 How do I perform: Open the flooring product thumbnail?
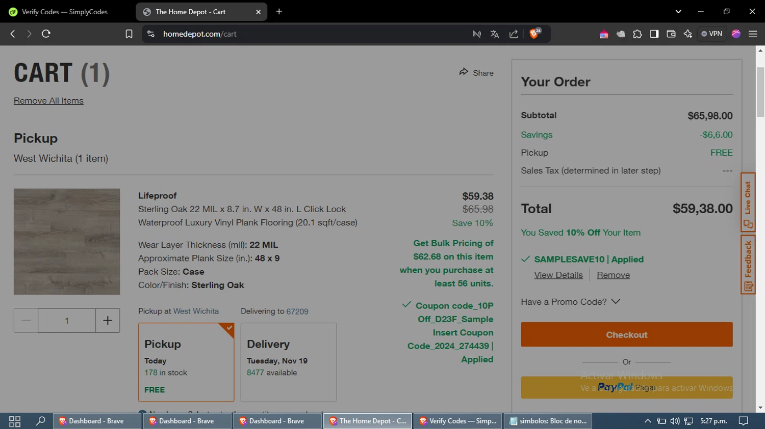(67, 242)
